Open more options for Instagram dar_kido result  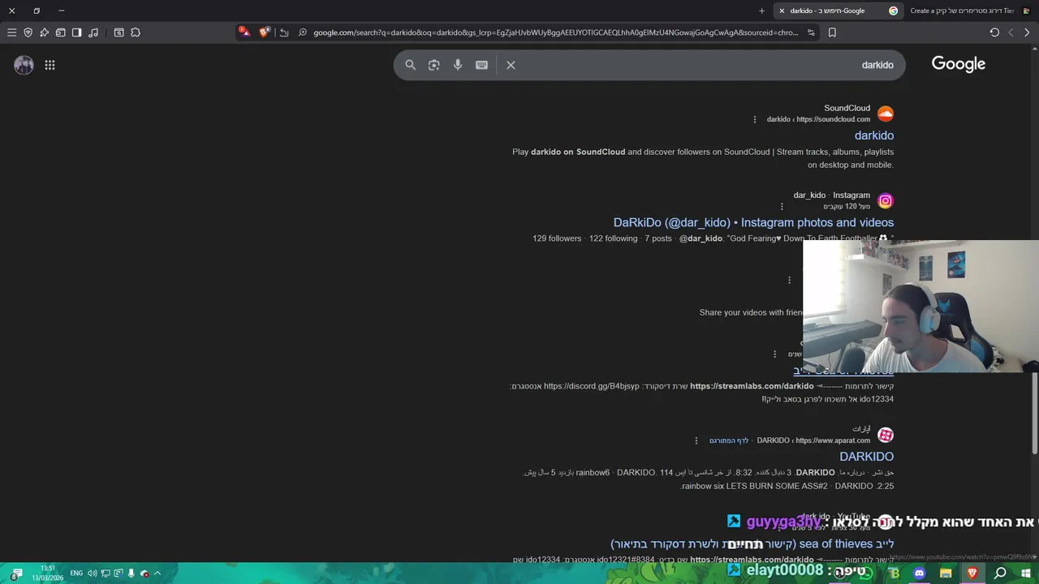[x=782, y=207]
